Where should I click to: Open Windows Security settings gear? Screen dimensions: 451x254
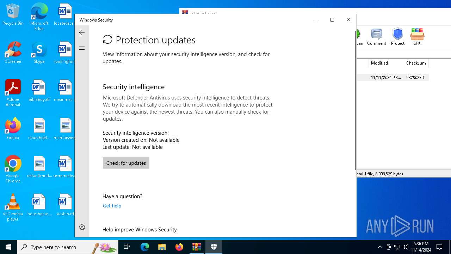click(x=82, y=227)
